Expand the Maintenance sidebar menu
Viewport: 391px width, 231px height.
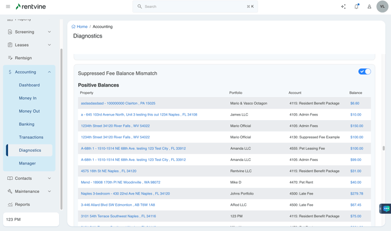coord(49,191)
